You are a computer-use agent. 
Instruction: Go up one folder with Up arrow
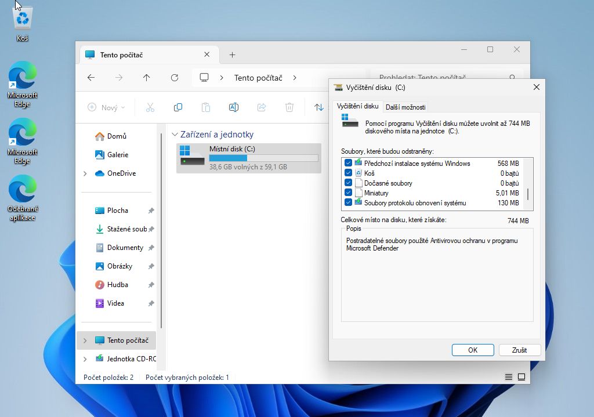click(147, 78)
